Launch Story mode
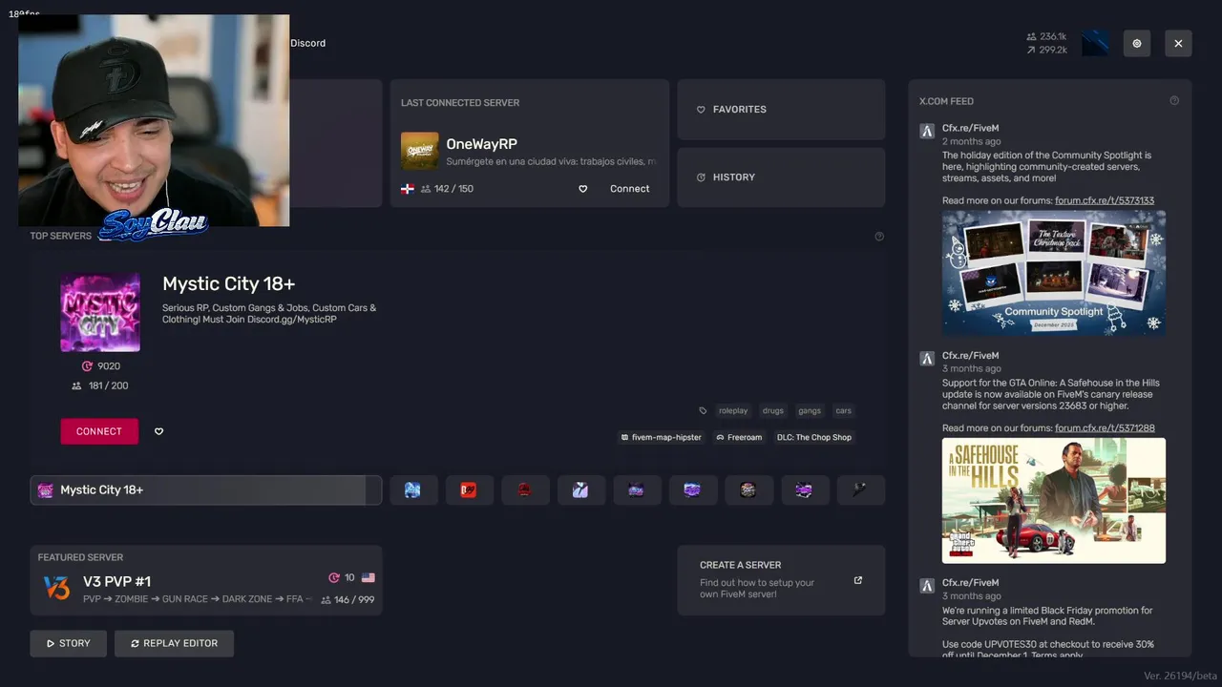This screenshot has height=687, width=1222. [69, 644]
